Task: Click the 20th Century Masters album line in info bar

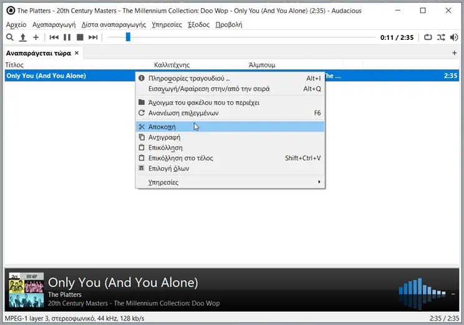Action: [x=133, y=303]
